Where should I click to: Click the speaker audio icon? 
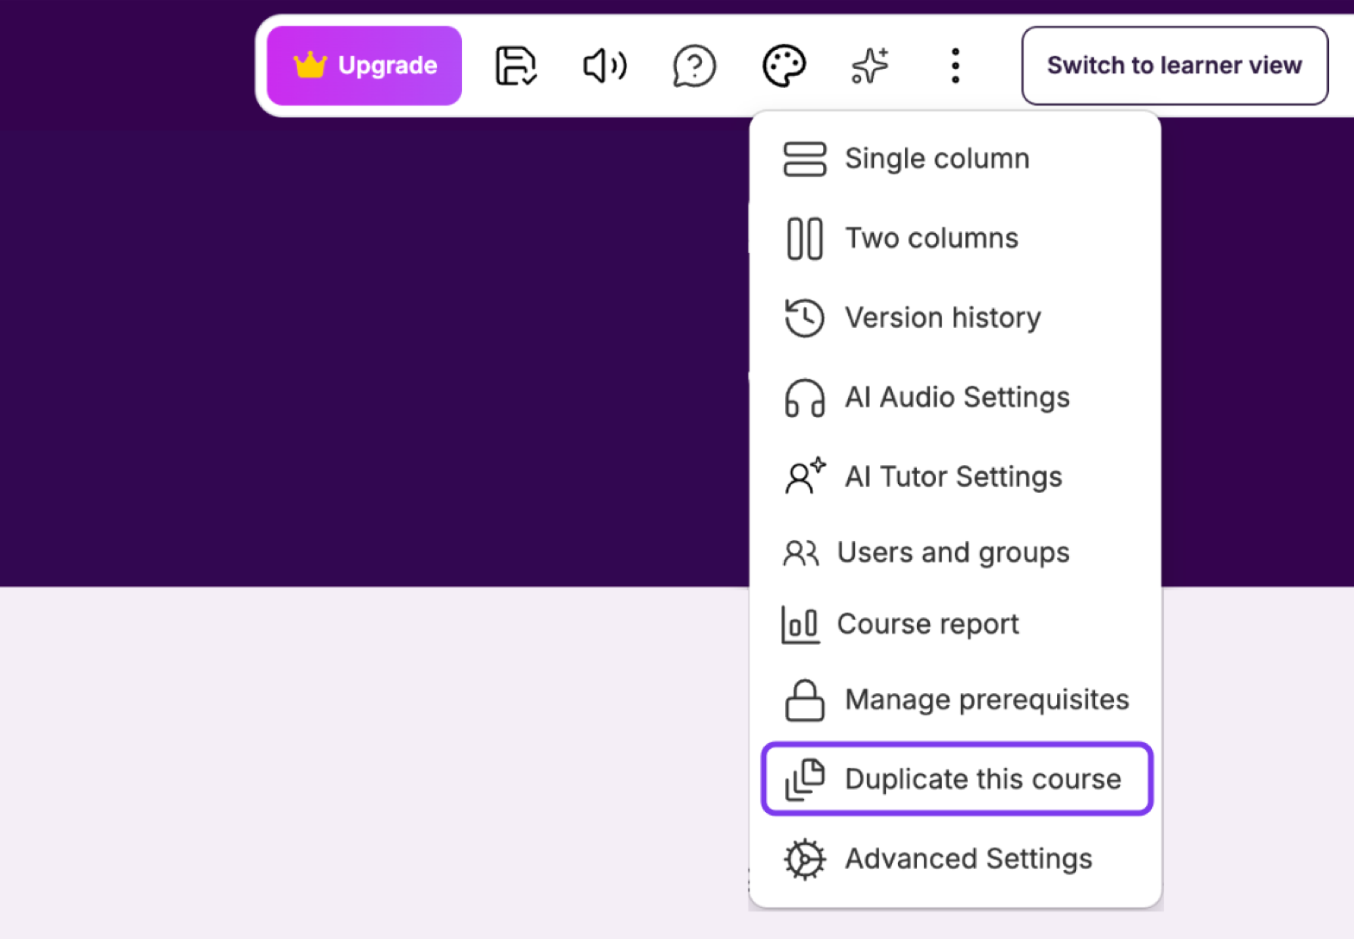[x=604, y=66]
